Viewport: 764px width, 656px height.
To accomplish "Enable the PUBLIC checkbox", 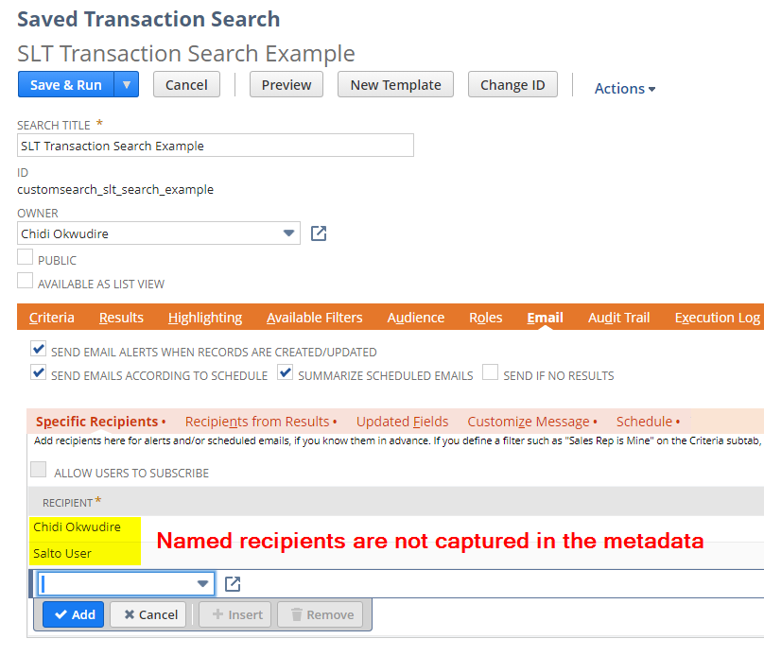I will (x=24, y=257).
